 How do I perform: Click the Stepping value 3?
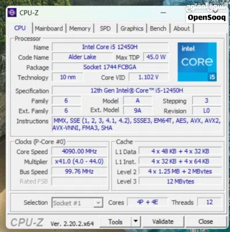coord(206,100)
